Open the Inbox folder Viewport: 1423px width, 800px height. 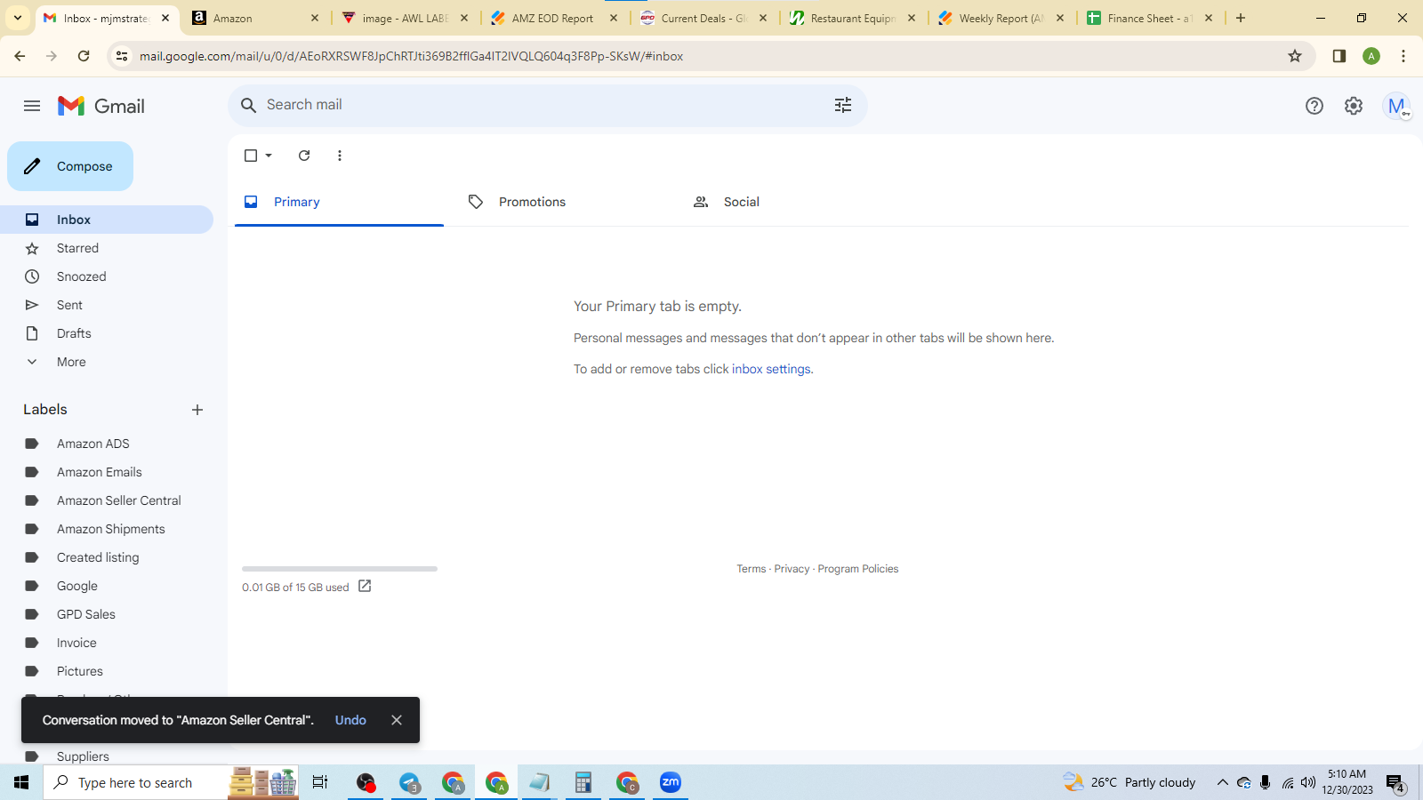point(107,220)
